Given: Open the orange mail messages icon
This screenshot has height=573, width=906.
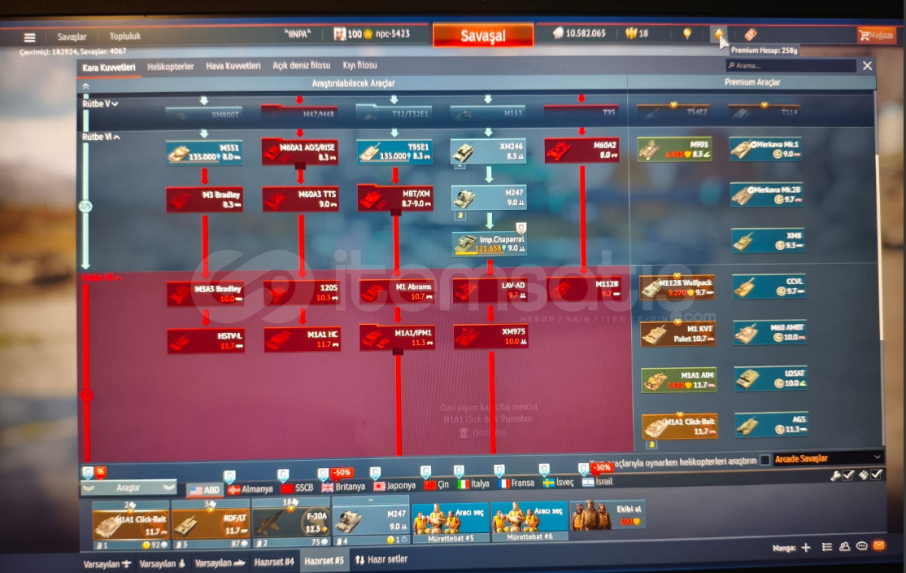Looking at the screenshot, I should click(879, 546).
